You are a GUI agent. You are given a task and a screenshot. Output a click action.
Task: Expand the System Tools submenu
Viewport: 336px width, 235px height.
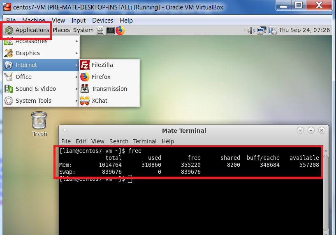(x=33, y=101)
